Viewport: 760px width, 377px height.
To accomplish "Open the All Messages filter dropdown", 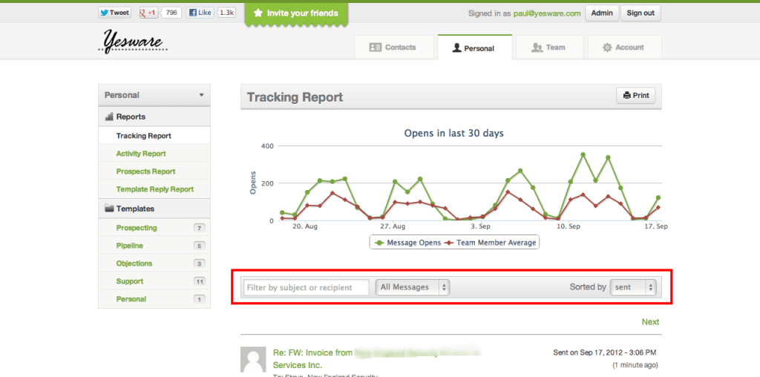I will (413, 287).
